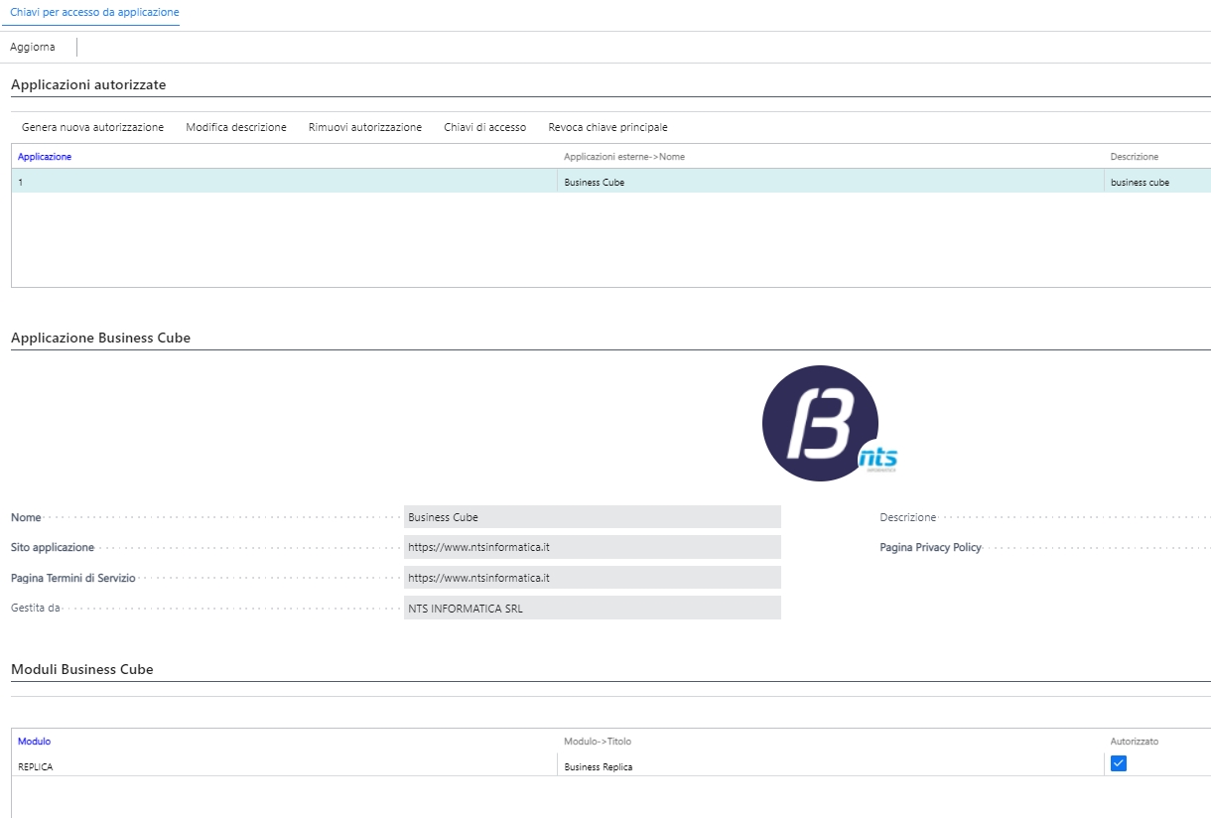This screenshot has height=818, width=1211.
Task: Click the 'business cube' description cell
Action: coord(1157,182)
